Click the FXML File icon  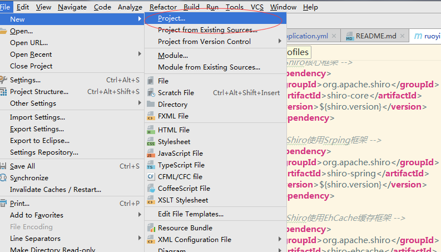tap(151, 116)
